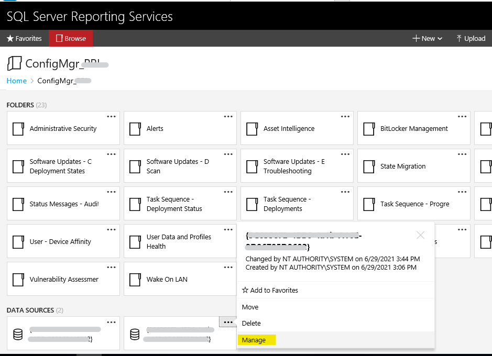Open the ellipsis menu on Task Sequence - Deployments
Screen dimensions: 492x356
click(x=344, y=192)
